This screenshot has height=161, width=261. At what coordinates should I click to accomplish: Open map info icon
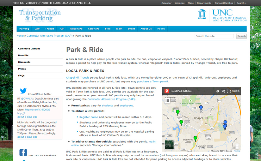(x=218, y=91)
